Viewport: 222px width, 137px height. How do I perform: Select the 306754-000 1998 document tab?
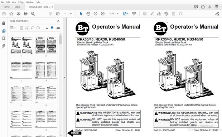point(39,7)
